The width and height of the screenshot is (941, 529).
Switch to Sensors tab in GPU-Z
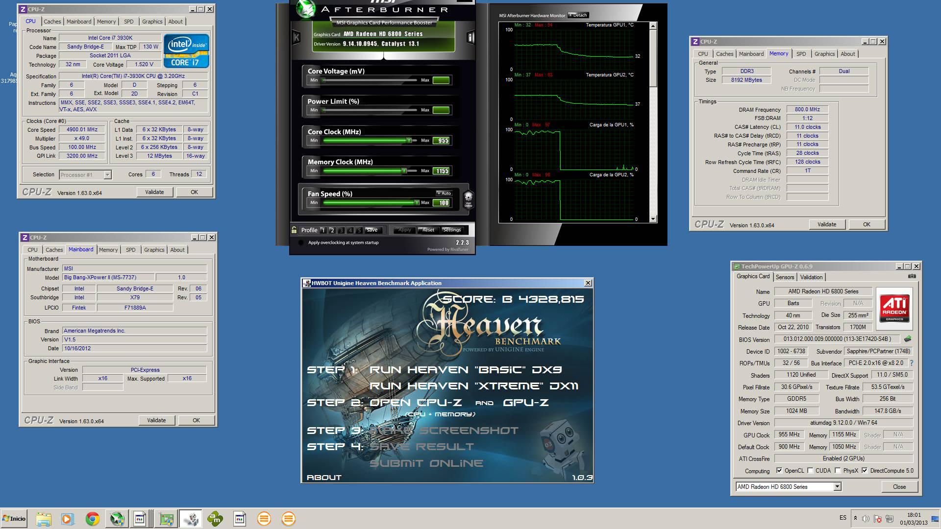tap(785, 277)
